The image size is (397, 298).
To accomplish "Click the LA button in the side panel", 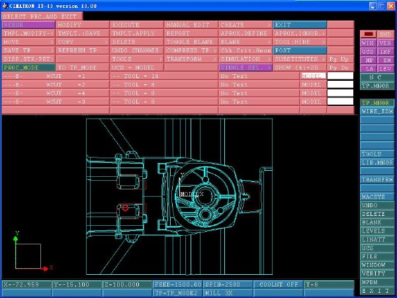I will (x=368, y=69).
